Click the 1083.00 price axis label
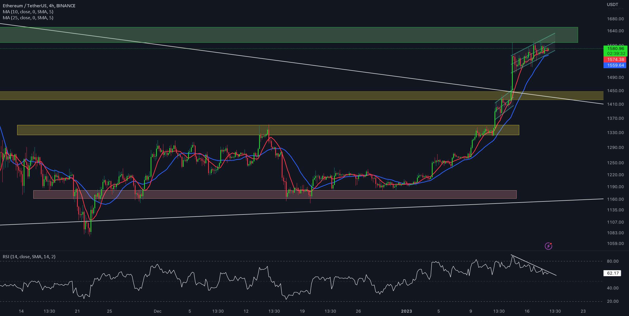This screenshot has width=629, height=316. point(615,233)
